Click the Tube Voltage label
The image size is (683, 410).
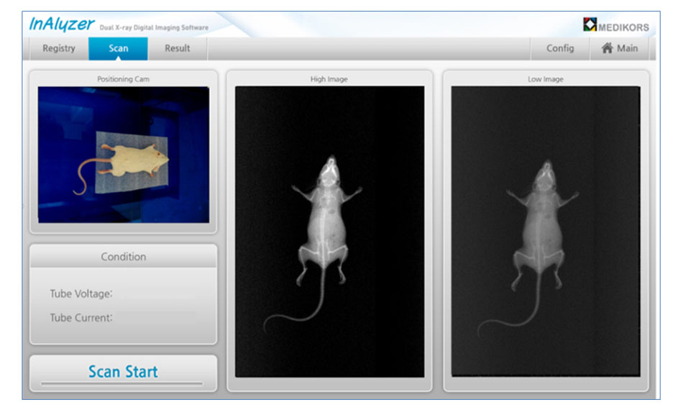pyautogui.click(x=81, y=293)
